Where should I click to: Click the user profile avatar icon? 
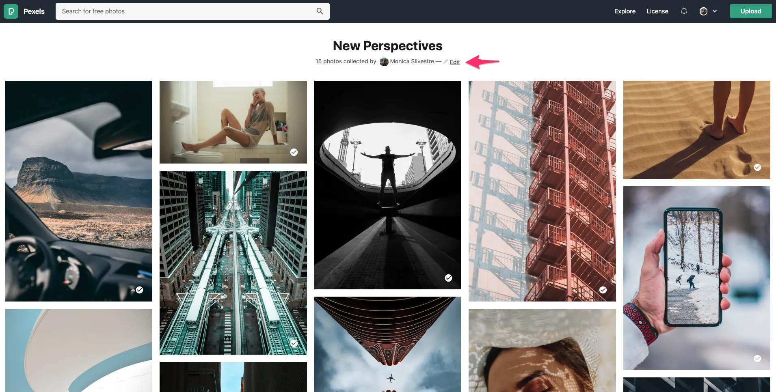[x=704, y=11]
